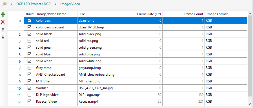The image size is (253, 108).
Task: Click file cell 'cbars.bmp'
Action: click(x=99, y=21)
